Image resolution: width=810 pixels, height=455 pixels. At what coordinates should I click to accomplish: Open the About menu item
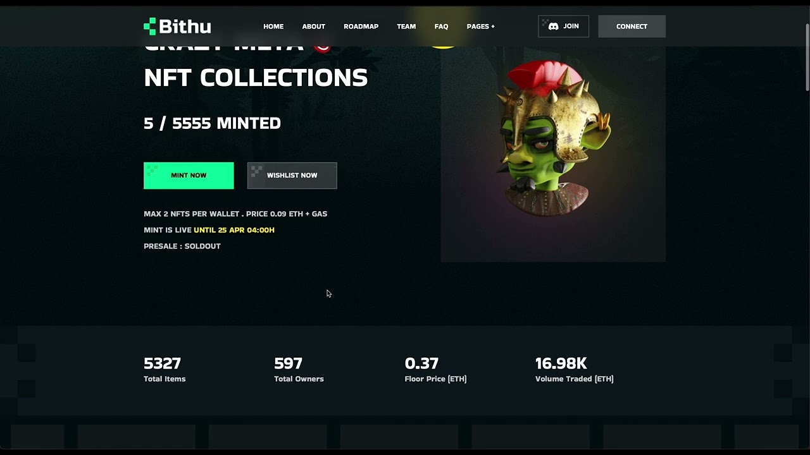pyautogui.click(x=313, y=27)
